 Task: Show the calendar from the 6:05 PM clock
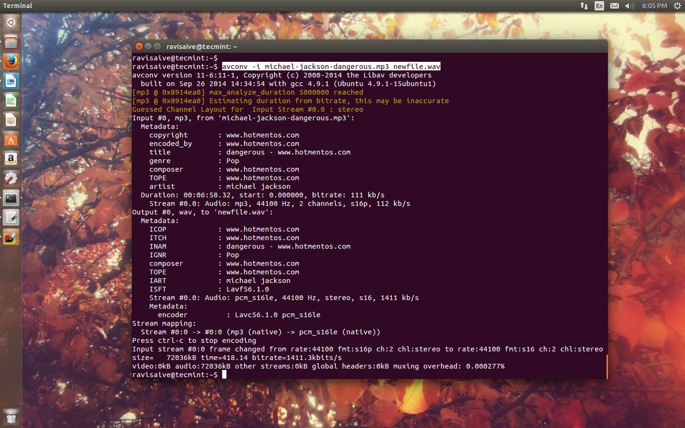pyautogui.click(x=655, y=6)
